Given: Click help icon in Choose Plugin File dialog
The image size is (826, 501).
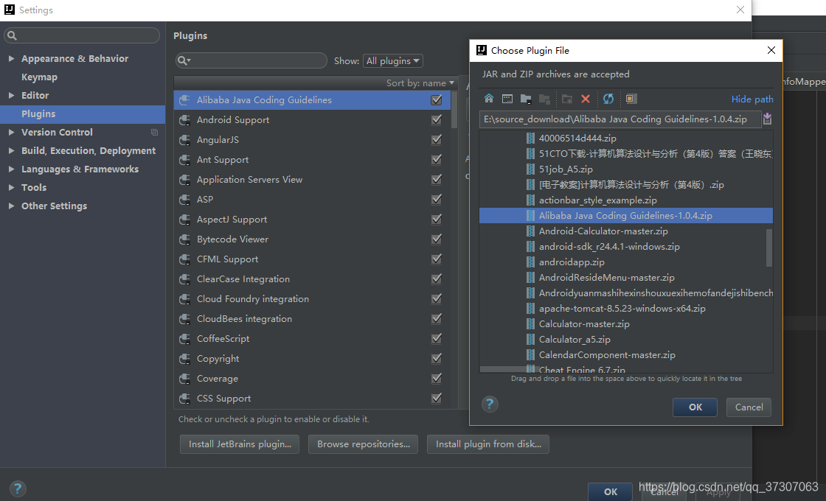Looking at the screenshot, I should coord(490,404).
